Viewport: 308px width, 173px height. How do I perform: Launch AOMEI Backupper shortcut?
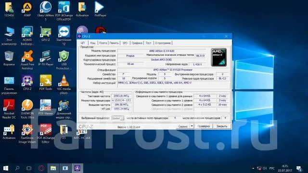tap(27, 36)
